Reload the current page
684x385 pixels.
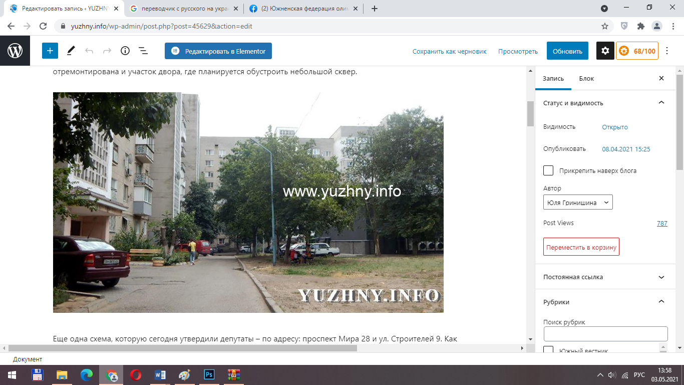(x=43, y=26)
